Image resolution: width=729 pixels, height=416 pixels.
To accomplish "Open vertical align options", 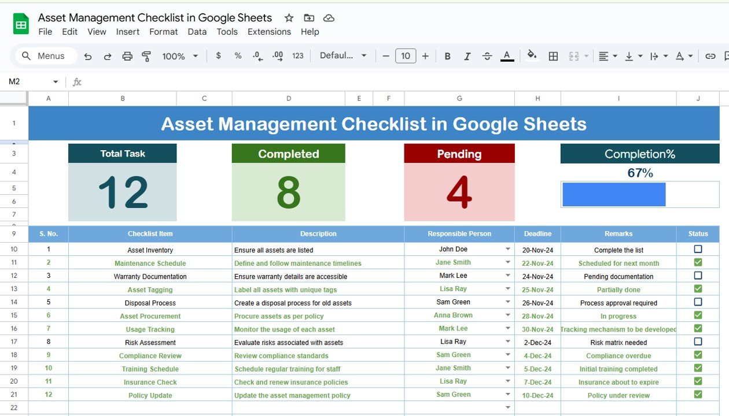I will pos(634,56).
